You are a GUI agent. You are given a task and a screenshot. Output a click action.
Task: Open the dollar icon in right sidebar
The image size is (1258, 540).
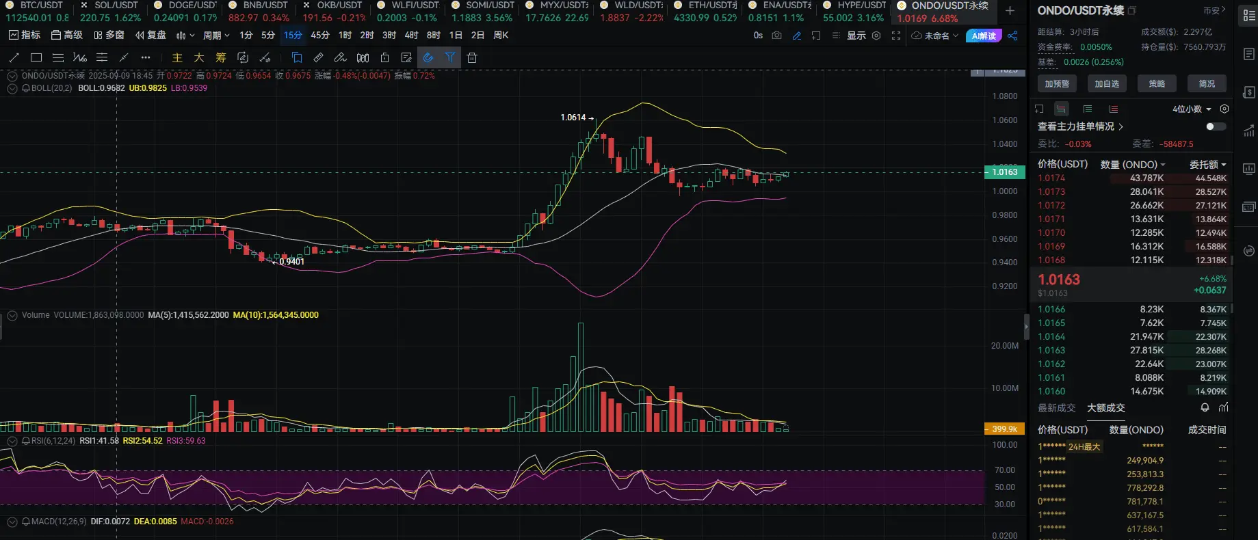pyautogui.click(x=1248, y=92)
